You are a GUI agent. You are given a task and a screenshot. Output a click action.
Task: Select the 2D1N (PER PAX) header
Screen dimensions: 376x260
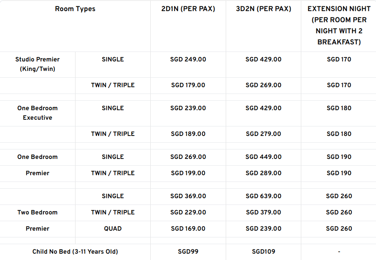pos(188,9)
